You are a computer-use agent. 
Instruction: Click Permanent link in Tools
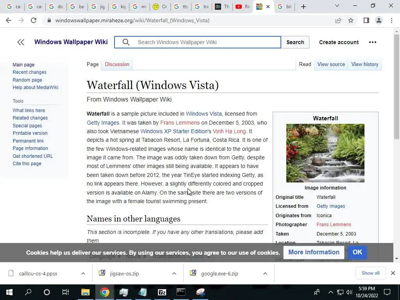click(x=28, y=141)
